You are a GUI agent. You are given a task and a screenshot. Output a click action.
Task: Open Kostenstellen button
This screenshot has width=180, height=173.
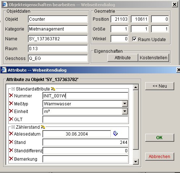pos(154,58)
